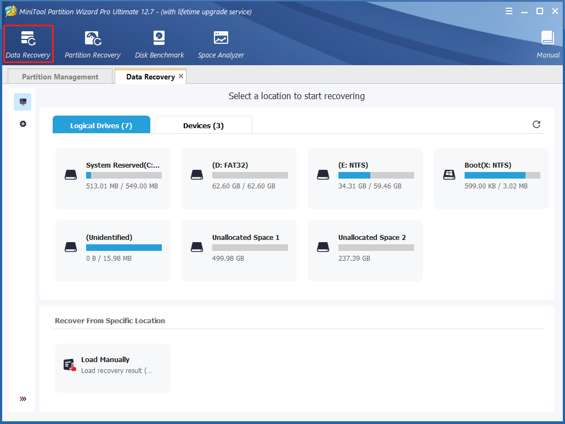Select 'Boot(X: NTFS)' drive label

pyautogui.click(x=488, y=165)
